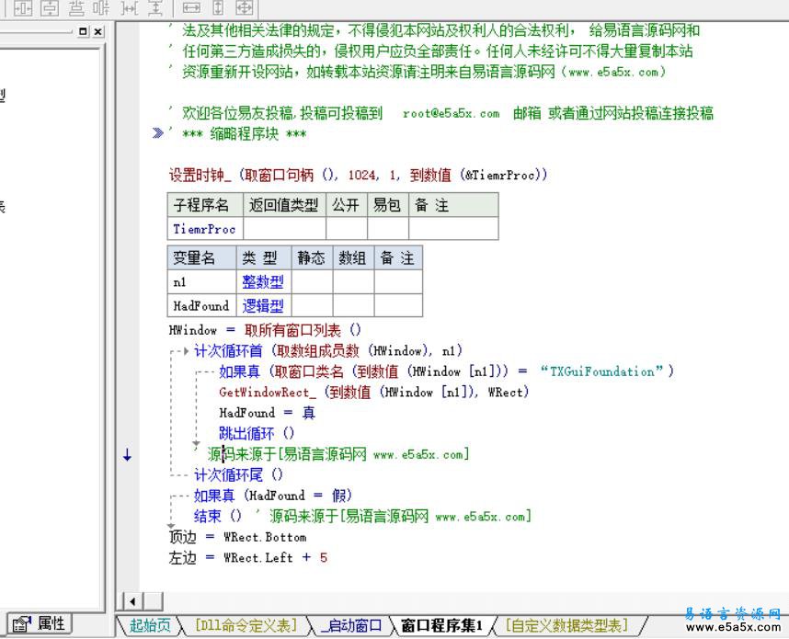Image resolution: width=789 pixels, height=639 pixels.
Task: Expand the collapsed block marker beside 缩略程序块
Action: (x=158, y=133)
